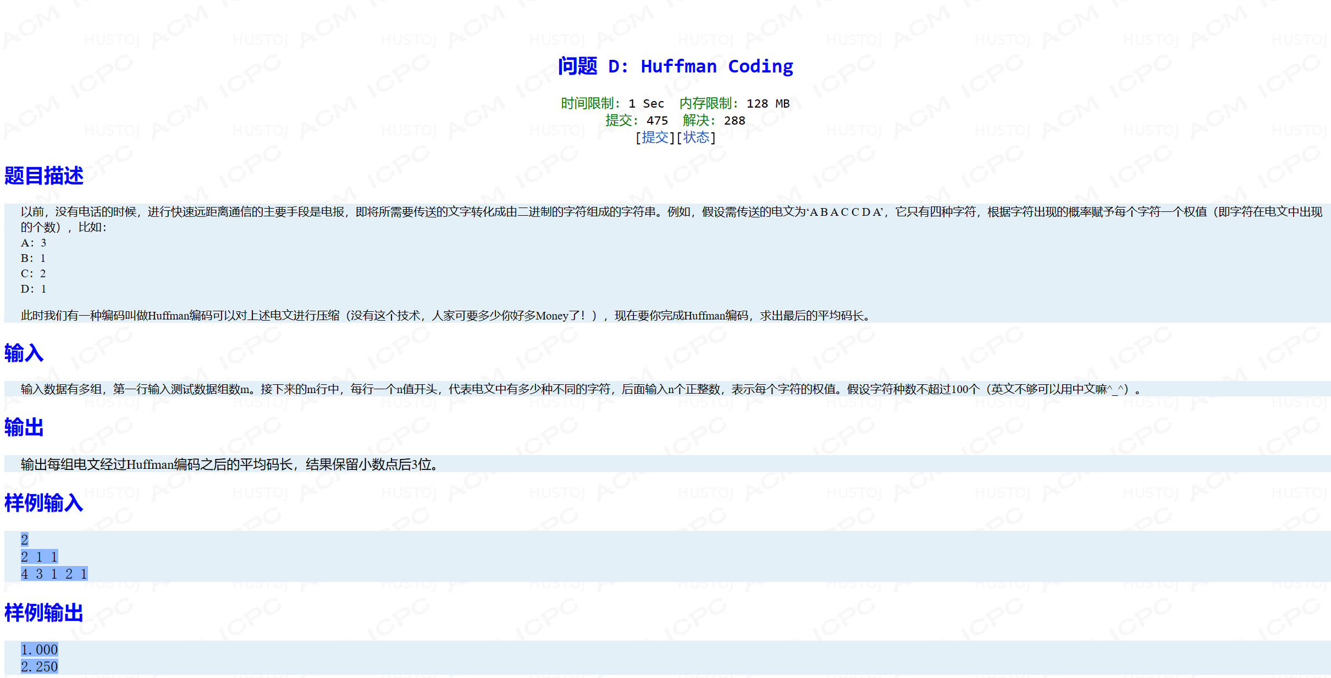Click the 解决: 288 count text
Image resolution: width=1331 pixels, height=678 pixels.
(714, 120)
